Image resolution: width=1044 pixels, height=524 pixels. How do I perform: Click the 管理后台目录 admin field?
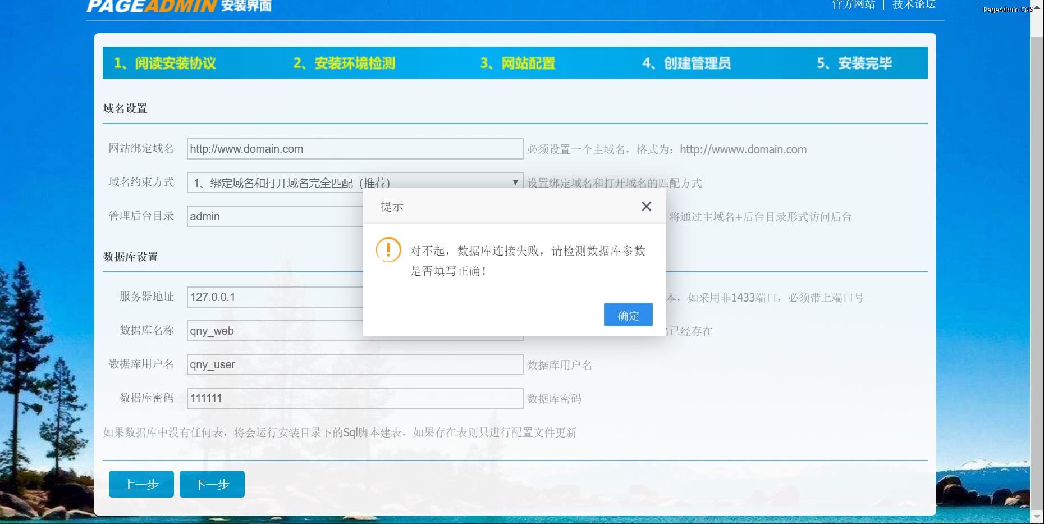click(274, 216)
